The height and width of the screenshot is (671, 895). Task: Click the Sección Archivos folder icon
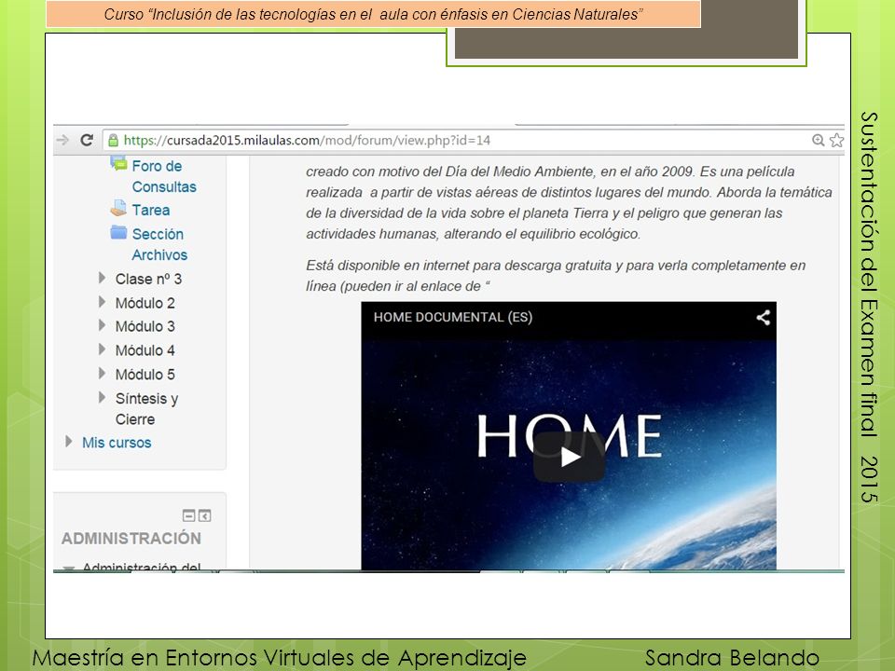[x=118, y=232]
